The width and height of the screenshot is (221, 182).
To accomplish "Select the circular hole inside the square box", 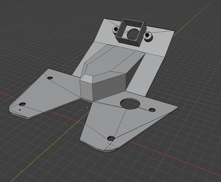I will tap(133, 34).
